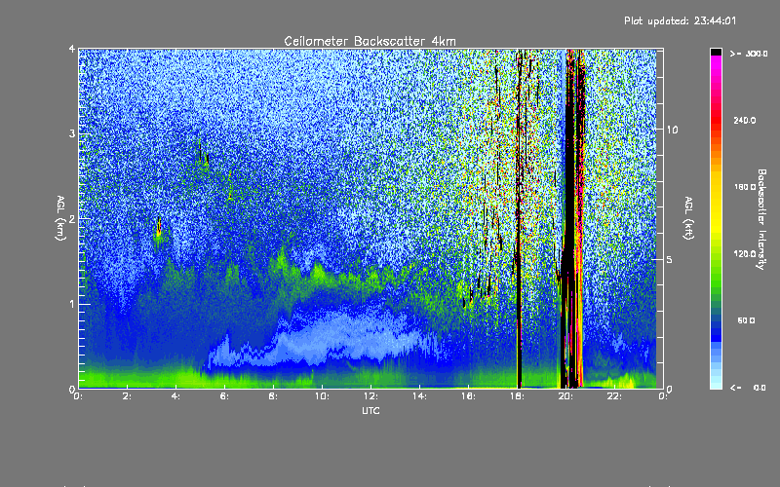Click the 'AGL (km)' left axis label
The image size is (780, 487).
(61, 218)
